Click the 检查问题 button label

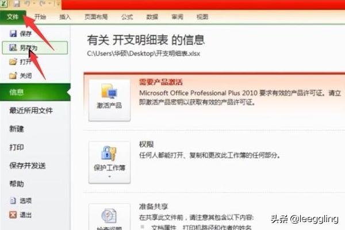coord(109,228)
